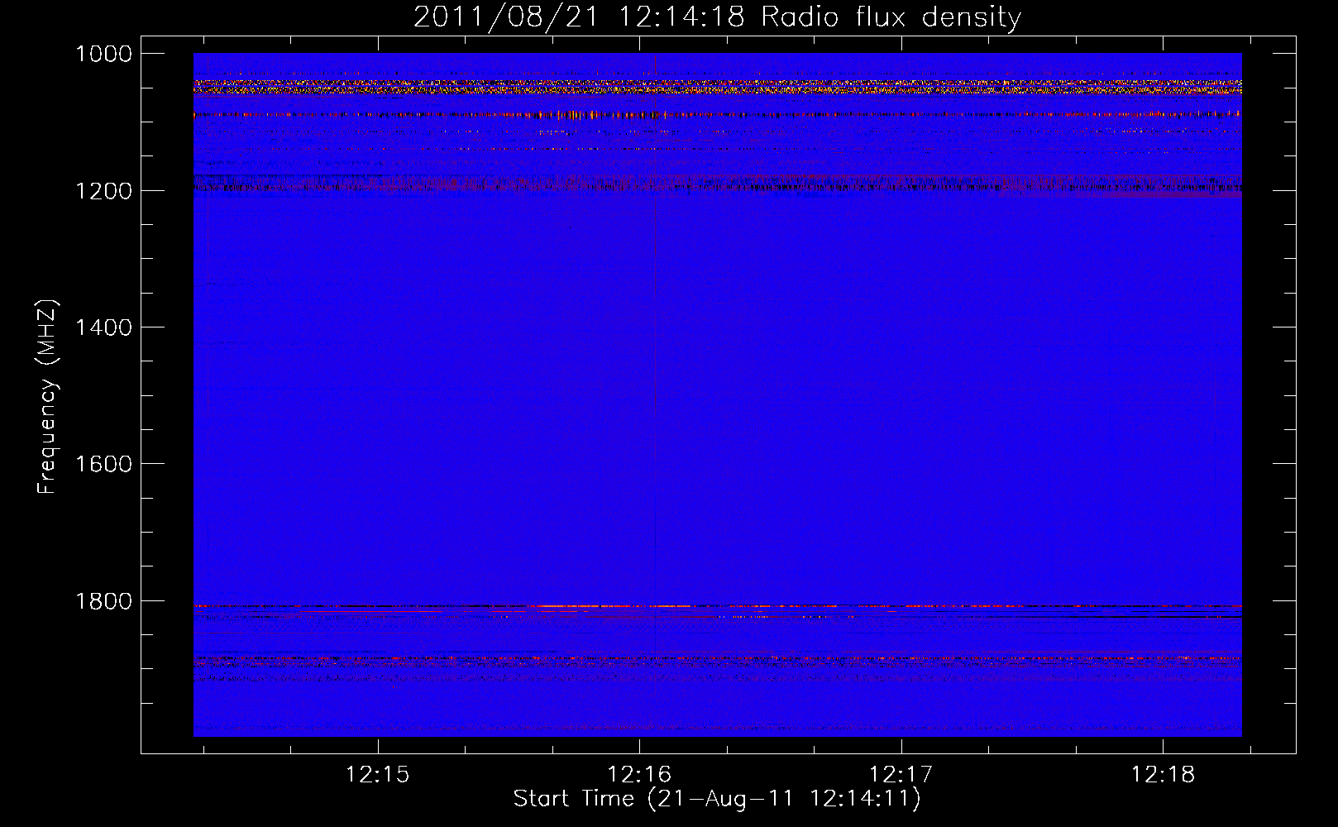Click the "Frequency (MHZ)" axis label

(x=47, y=397)
